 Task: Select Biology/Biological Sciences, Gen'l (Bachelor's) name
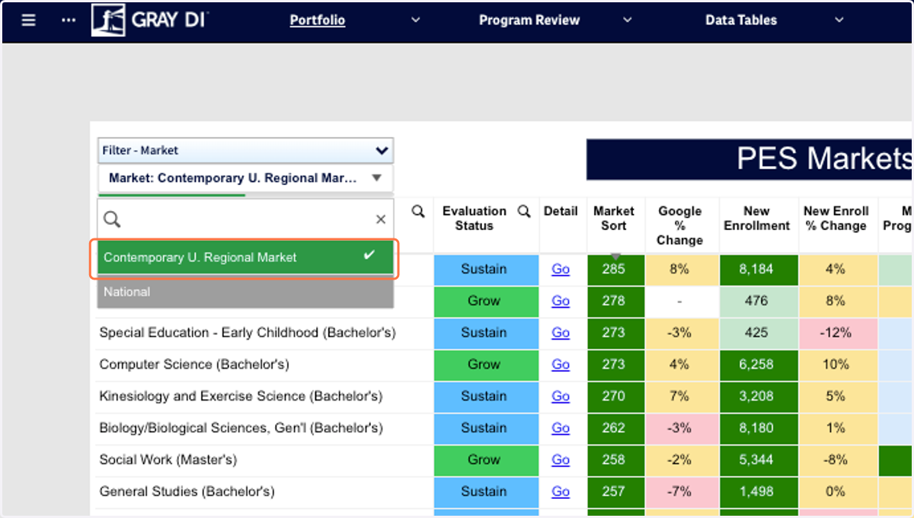pyautogui.click(x=241, y=428)
